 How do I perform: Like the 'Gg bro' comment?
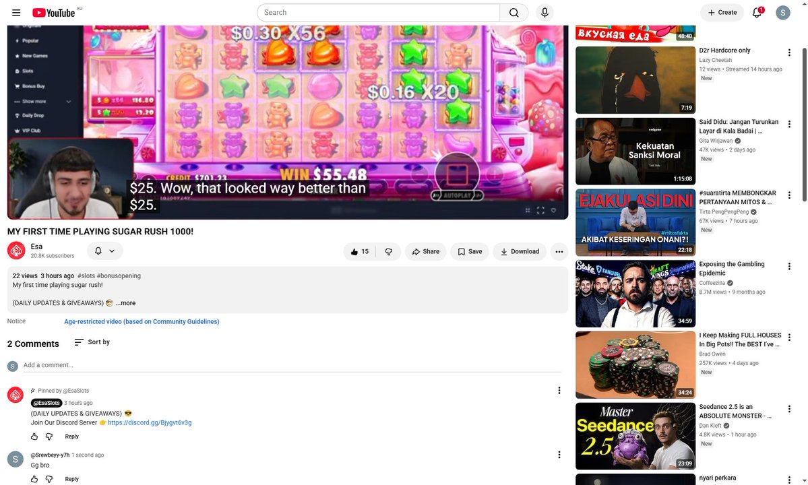(x=34, y=480)
